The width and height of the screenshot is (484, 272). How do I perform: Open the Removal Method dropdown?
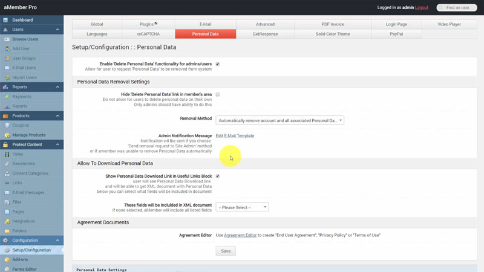pos(280,120)
